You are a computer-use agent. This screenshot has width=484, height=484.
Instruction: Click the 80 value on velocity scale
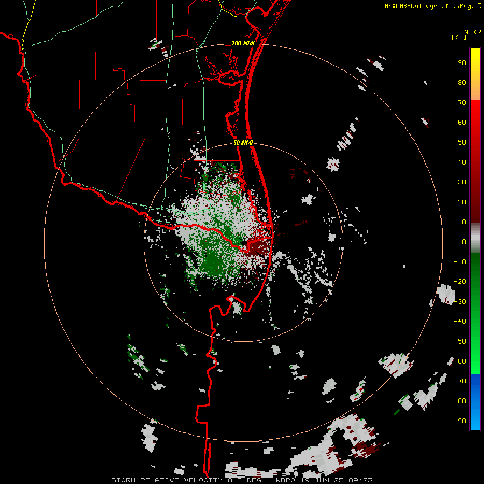(x=462, y=83)
